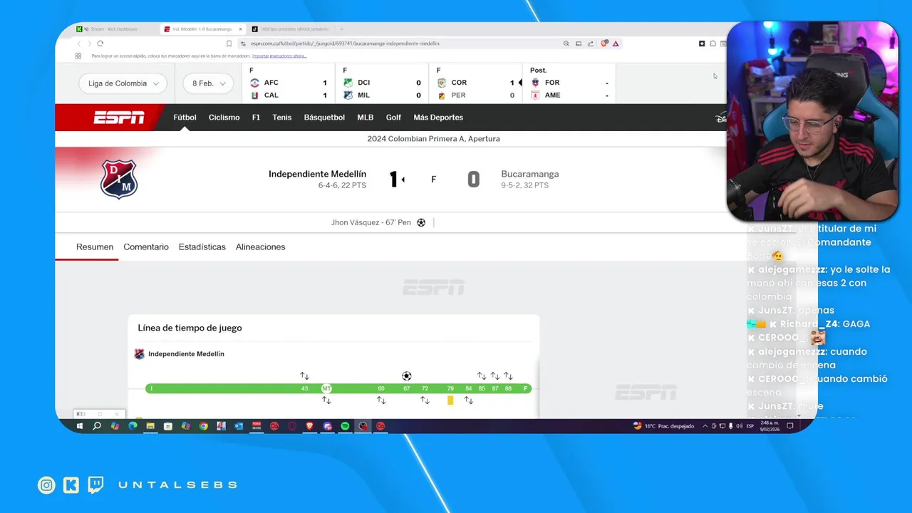Screen dimensions: 912x513
Task: Open the ESPN logo home link
Action: point(119,118)
